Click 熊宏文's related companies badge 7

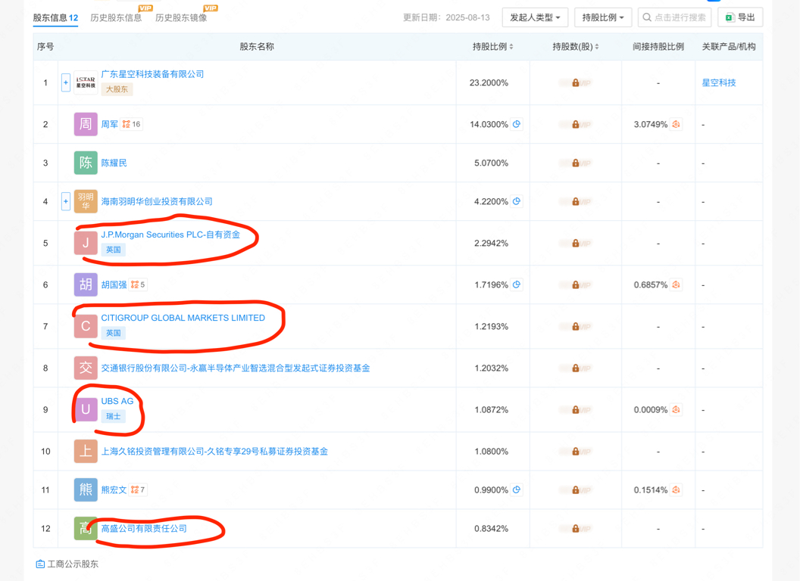point(138,489)
